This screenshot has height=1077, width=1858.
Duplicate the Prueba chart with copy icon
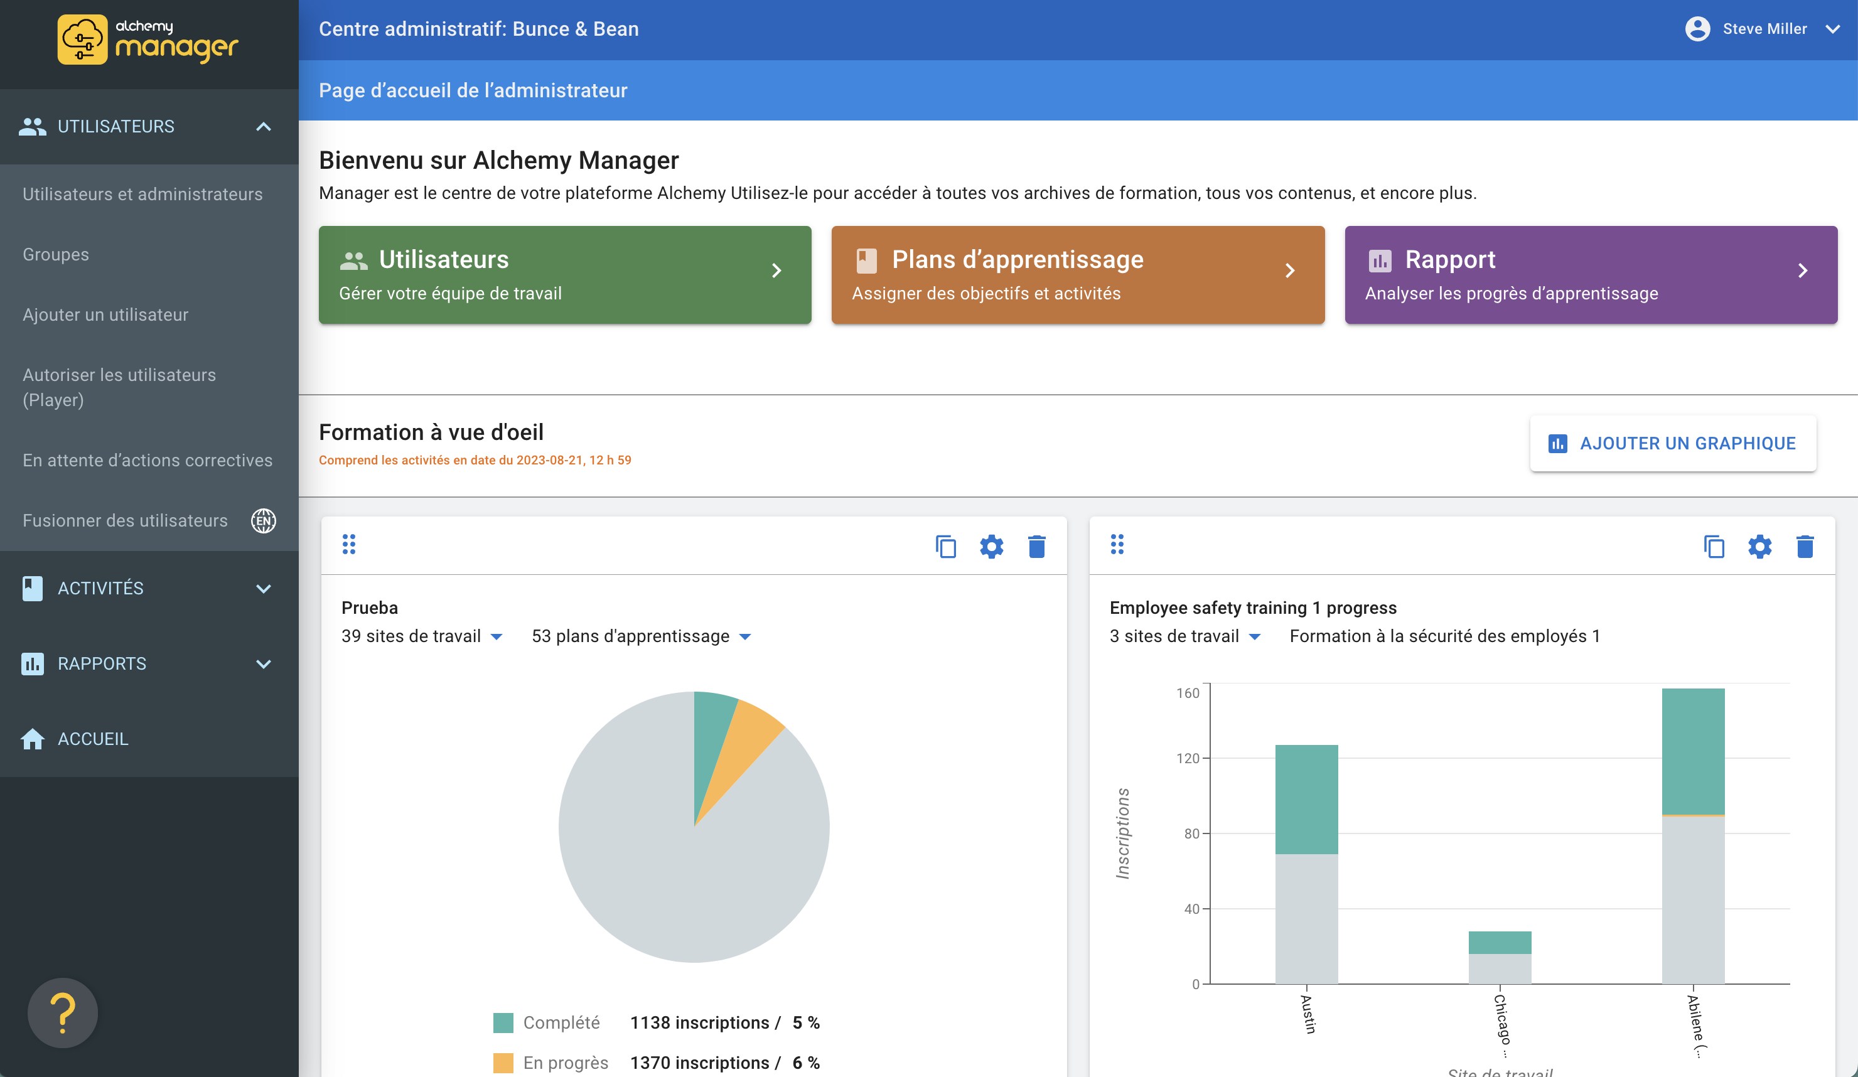[x=946, y=546]
